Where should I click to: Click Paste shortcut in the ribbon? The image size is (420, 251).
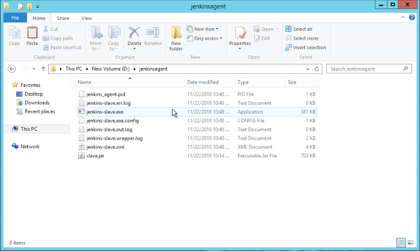point(62,47)
